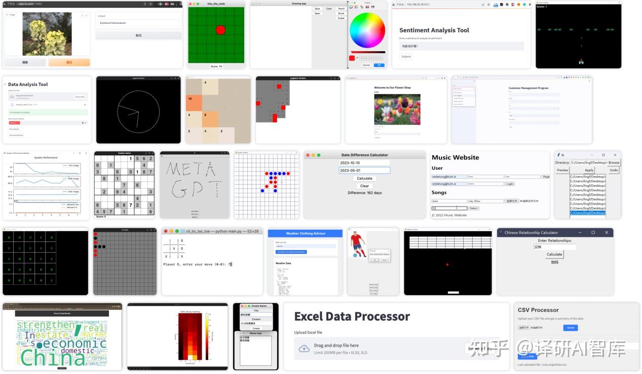This screenshot has height=374, width=642.
Task: Run Analysis in the Data Analysis Tool
Action: 14,129
